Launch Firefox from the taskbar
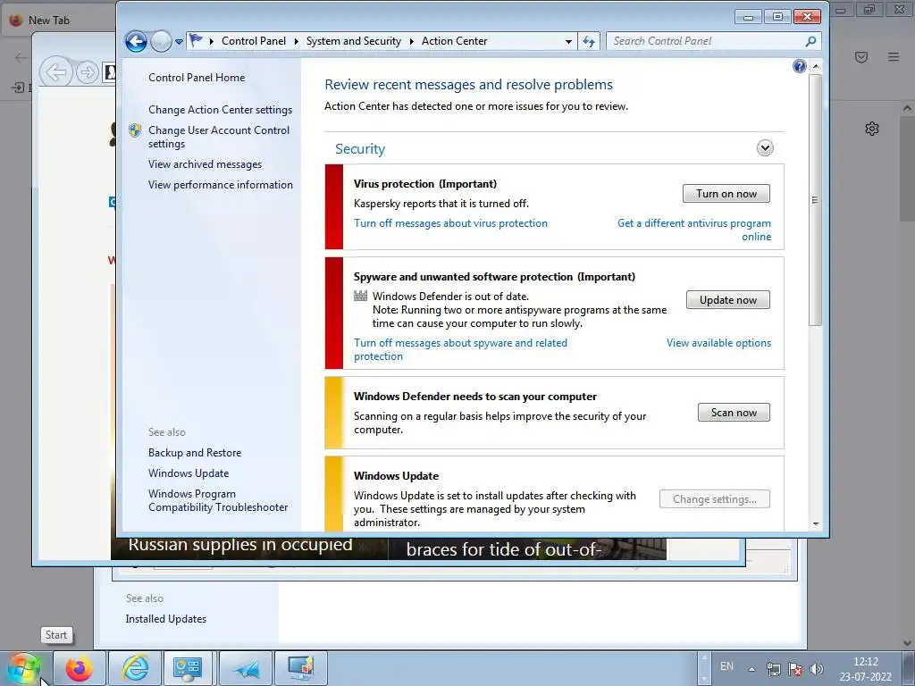This screenshot has height=686, width=915. pyautogui.click(x=80, y=668)
